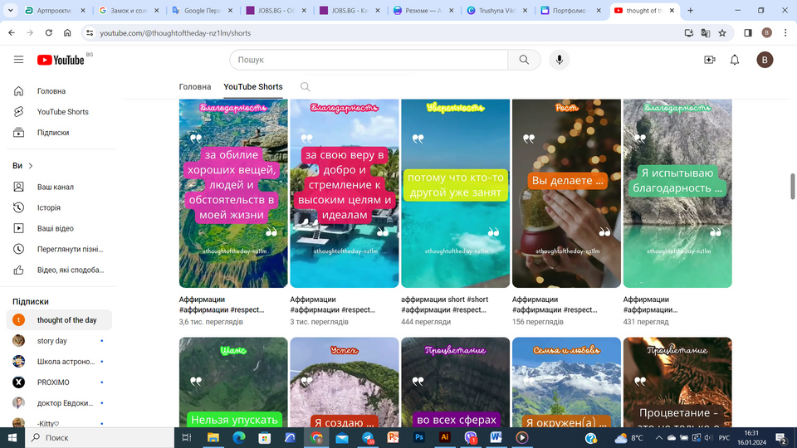This screenshot has width=797, height=448.
Task: Open short 'за свою веру в добро'
Action: pyautogui.click(x=344, y=193)
